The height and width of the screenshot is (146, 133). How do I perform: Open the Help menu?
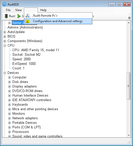[x=43, y=10]
